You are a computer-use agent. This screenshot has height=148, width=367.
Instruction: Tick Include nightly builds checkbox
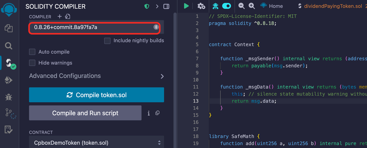point(107,41)
